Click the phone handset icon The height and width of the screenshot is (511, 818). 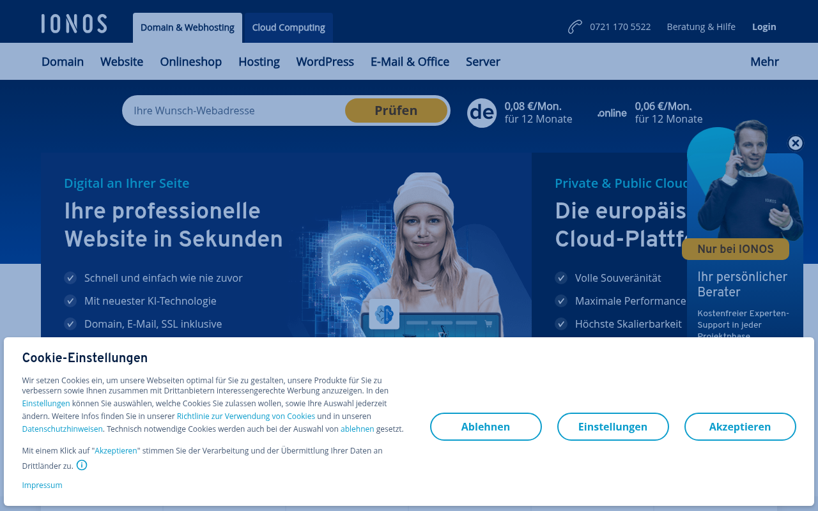[575, 27]
